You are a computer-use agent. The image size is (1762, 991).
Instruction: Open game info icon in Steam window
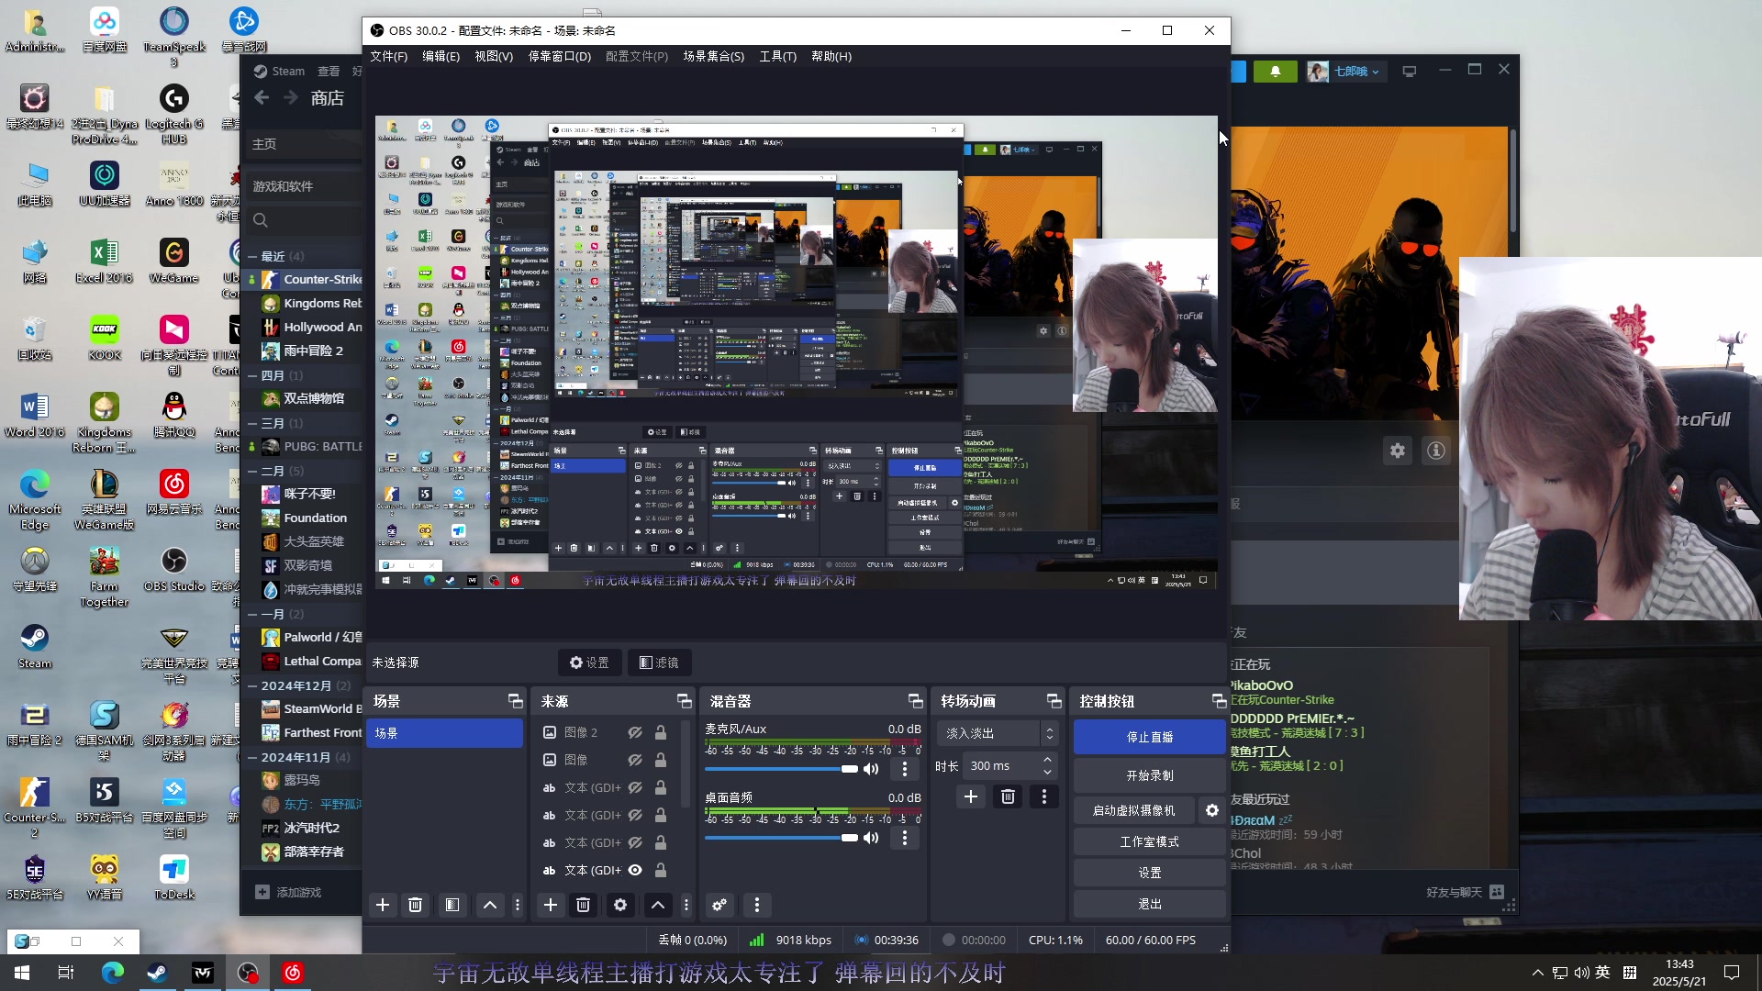pos(1436,451)
